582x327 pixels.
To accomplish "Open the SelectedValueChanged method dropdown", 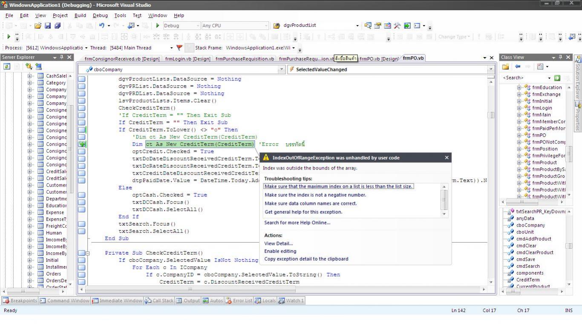I will (x=490, y=69).
